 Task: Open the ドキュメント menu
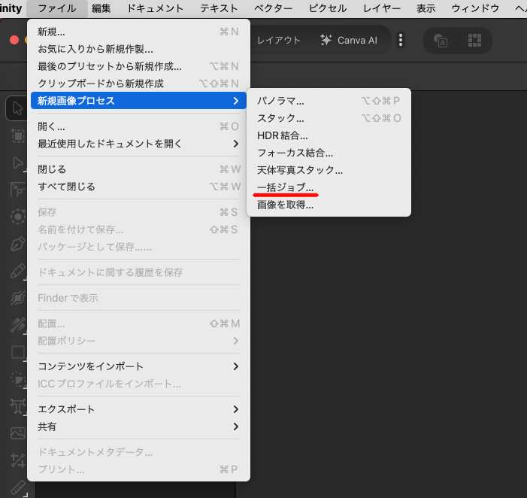pos(155,8)
